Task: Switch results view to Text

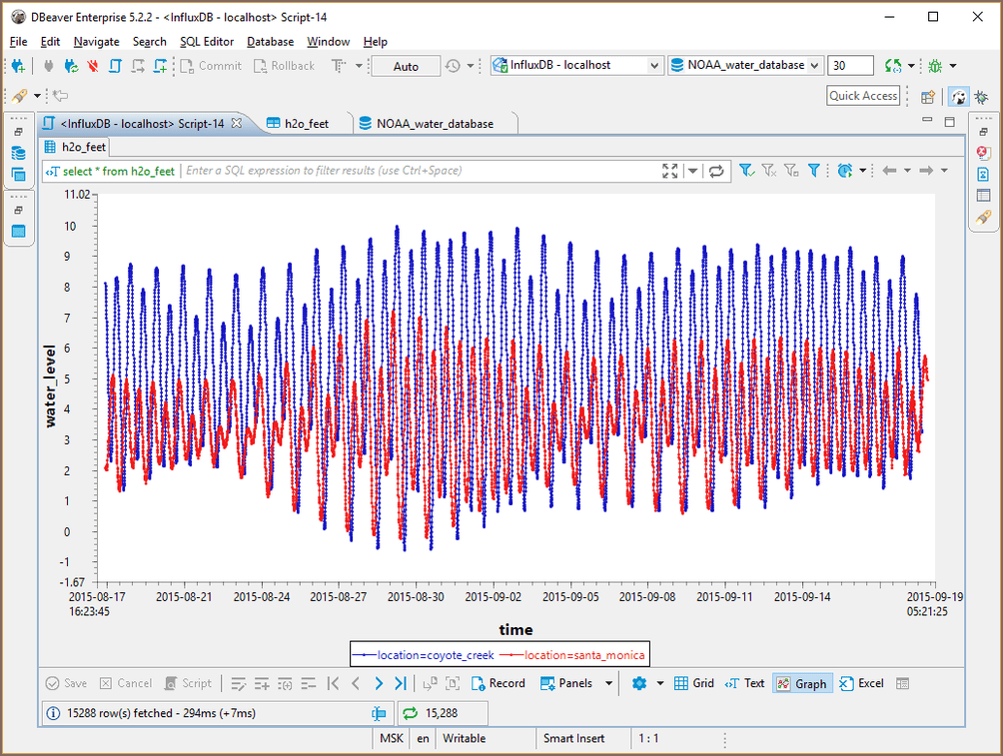Action: (745, 683)
